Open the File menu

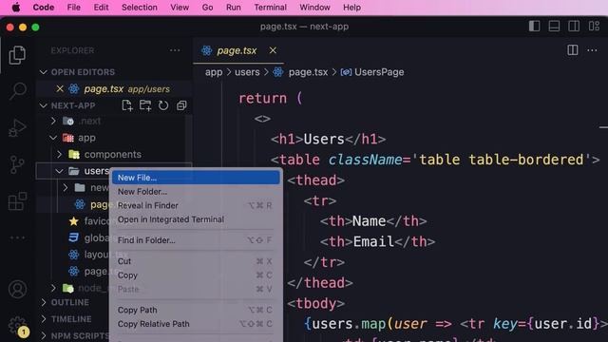point(74,8)
